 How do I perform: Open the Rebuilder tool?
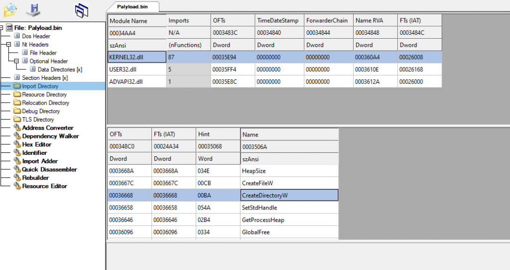[x=35, y=178]
